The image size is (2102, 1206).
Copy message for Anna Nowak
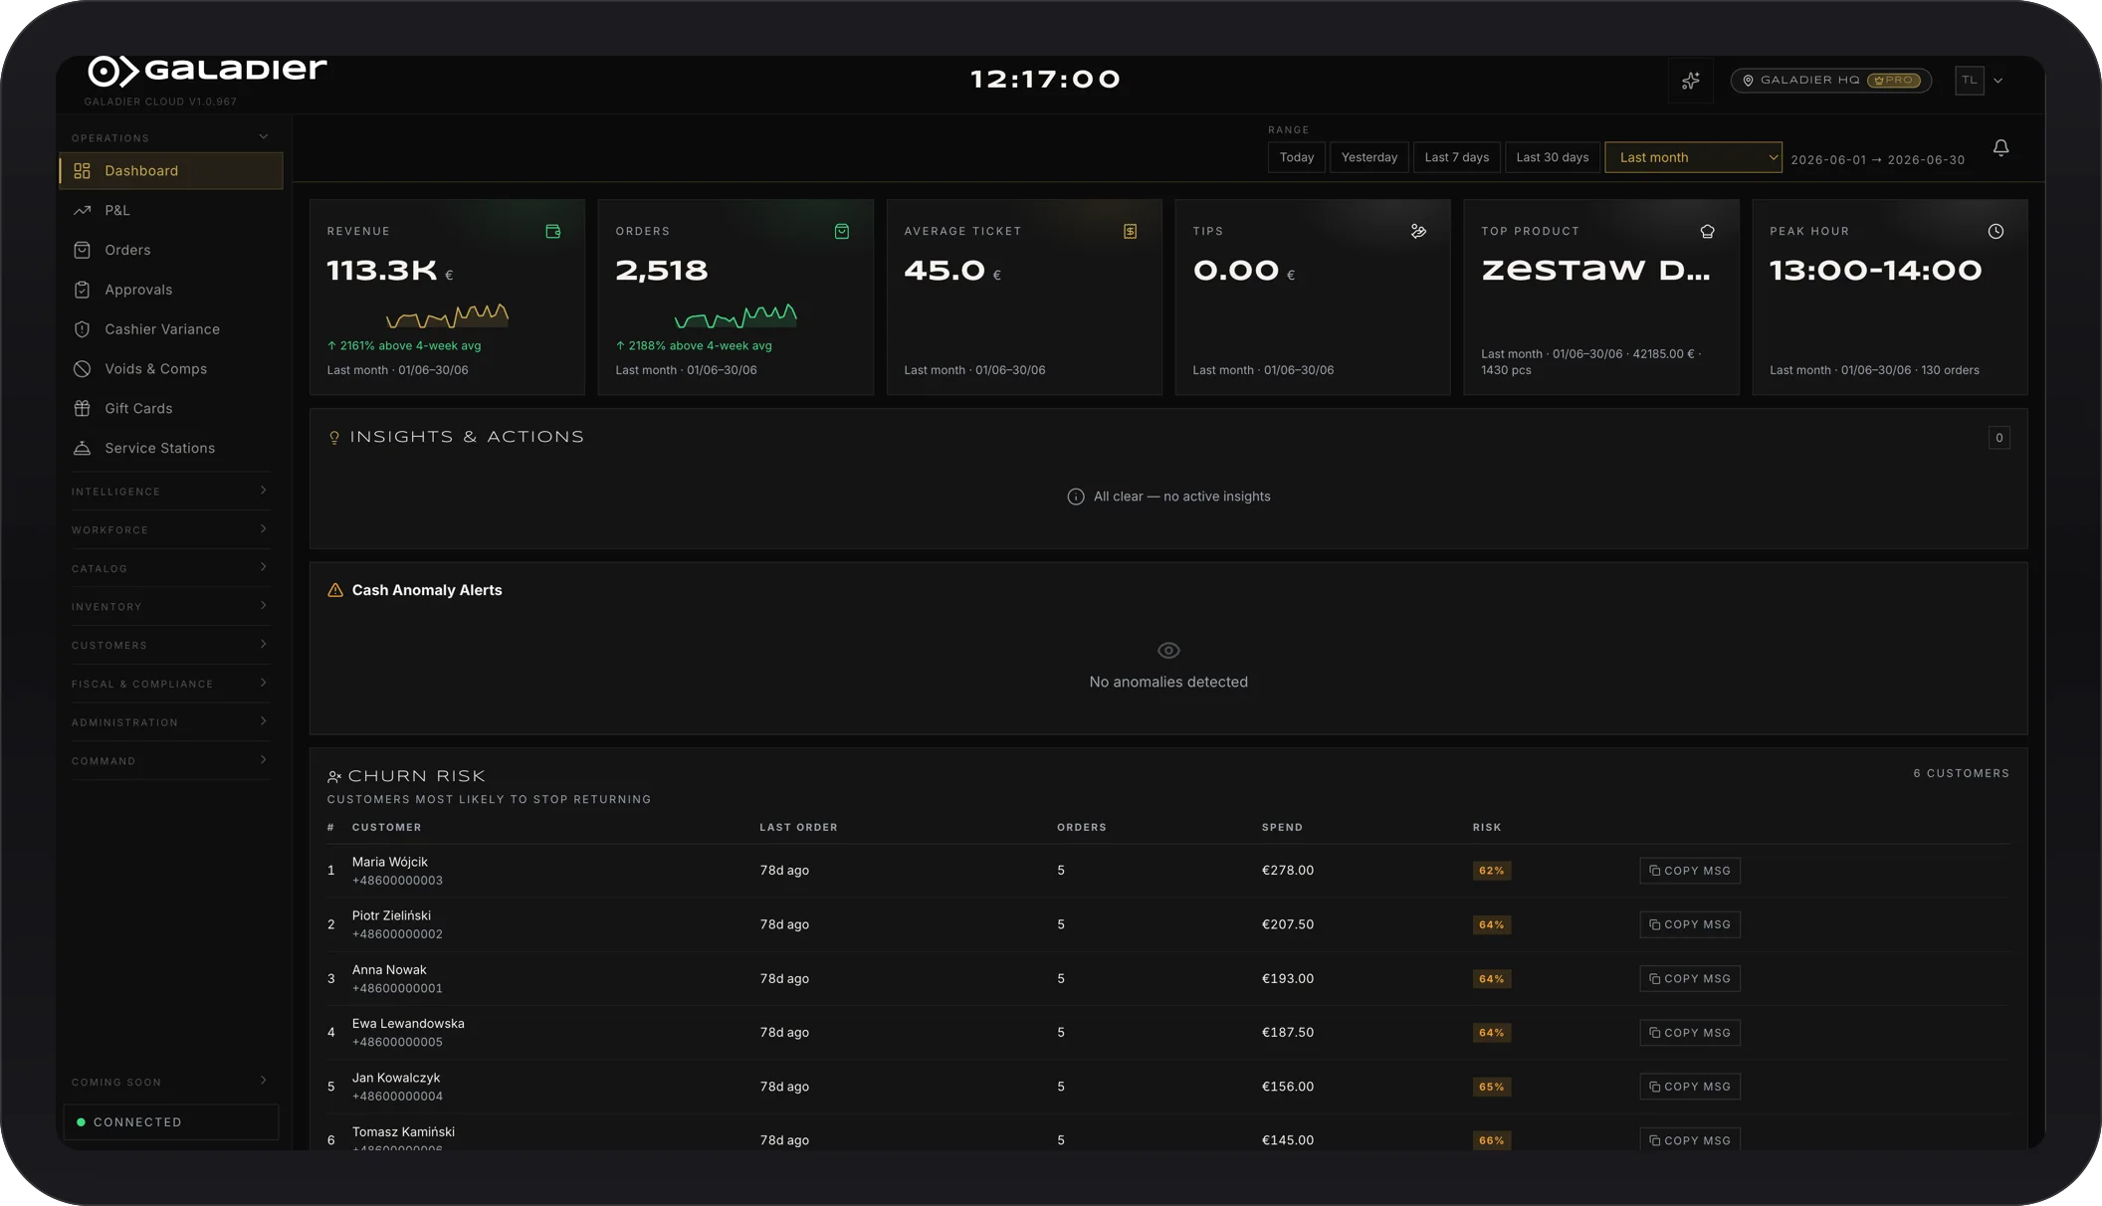point(1690,979)
